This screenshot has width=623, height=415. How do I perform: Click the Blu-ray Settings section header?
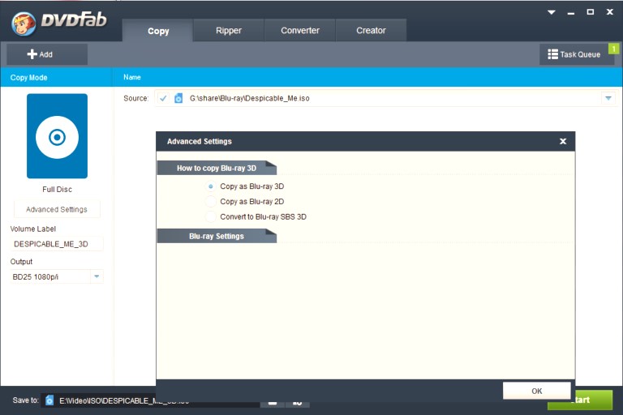[217, 237]
